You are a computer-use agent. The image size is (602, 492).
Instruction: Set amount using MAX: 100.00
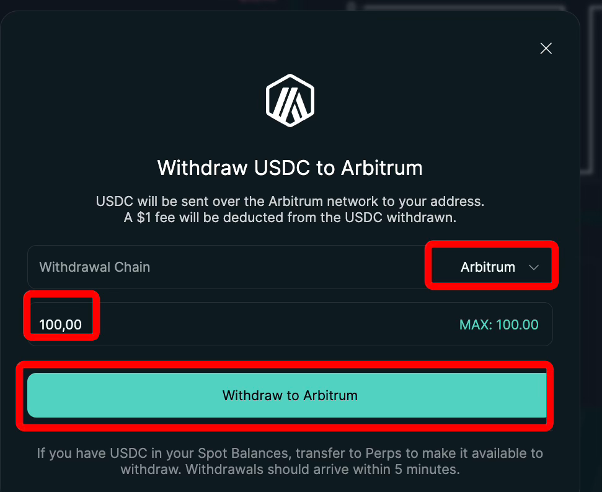(x=498, y=324)
